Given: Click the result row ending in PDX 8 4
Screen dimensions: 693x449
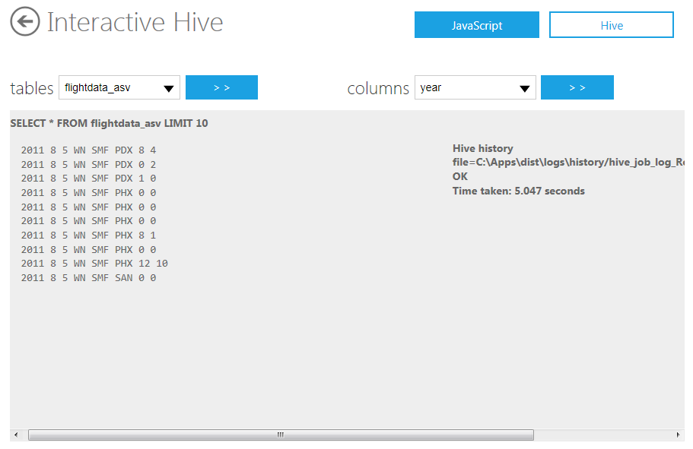Looking at the screenshot, I should coord(88,150).
